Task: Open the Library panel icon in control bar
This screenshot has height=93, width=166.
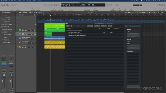Action: (2, 5)
